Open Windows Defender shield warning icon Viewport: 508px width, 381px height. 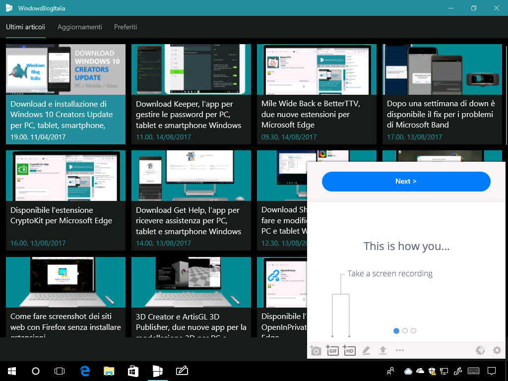click(x=432, y=371)
